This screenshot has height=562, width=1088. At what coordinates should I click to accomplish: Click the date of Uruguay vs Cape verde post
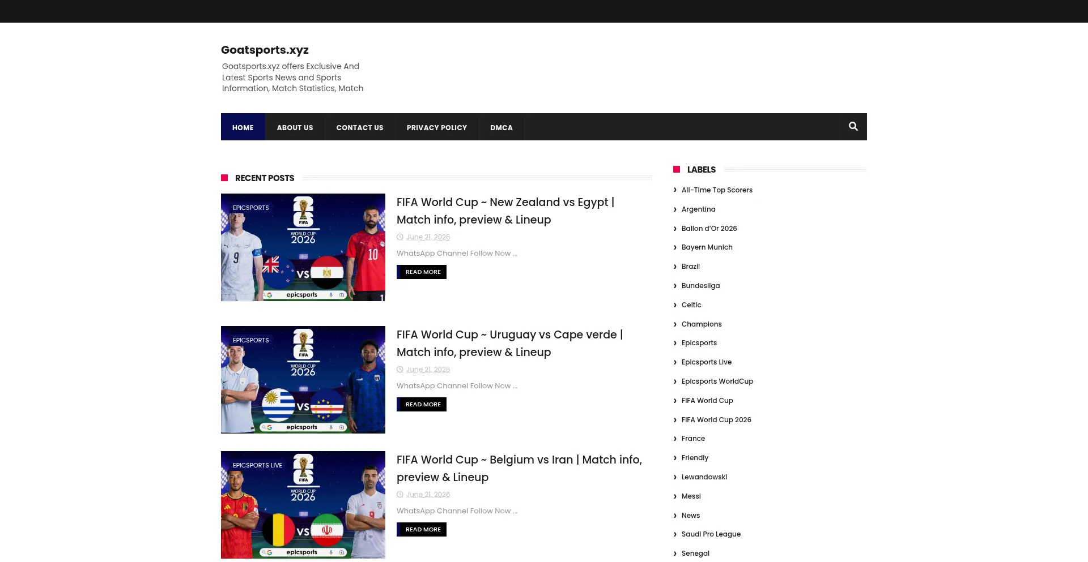tap(428, 370)
